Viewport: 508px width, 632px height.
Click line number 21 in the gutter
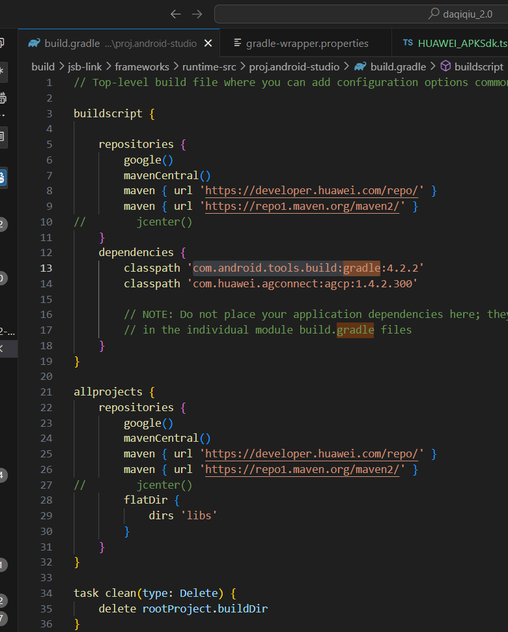[46, 392]
